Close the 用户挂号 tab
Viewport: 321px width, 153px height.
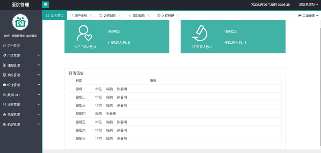point(91,16)
